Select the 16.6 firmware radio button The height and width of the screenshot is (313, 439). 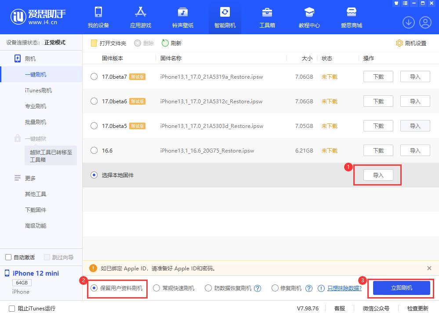(x=94, y=150)
